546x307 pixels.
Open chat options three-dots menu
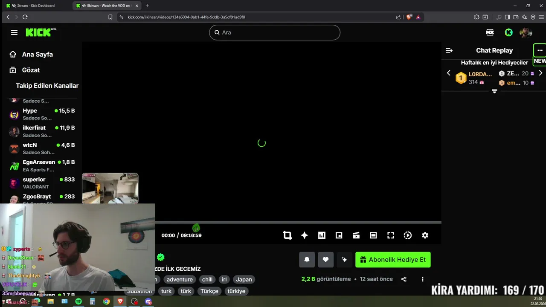pos(540,50)
